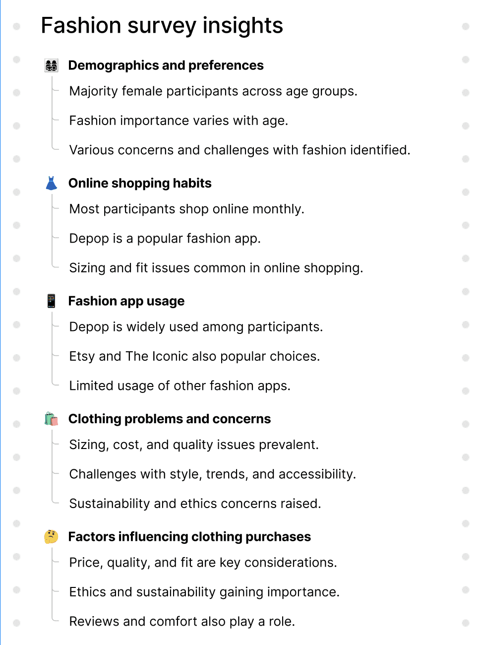This screenshot has width=480, height=645.
Task: Click 'Ethics and sustainability gaining importance' line
Action: 204,592
